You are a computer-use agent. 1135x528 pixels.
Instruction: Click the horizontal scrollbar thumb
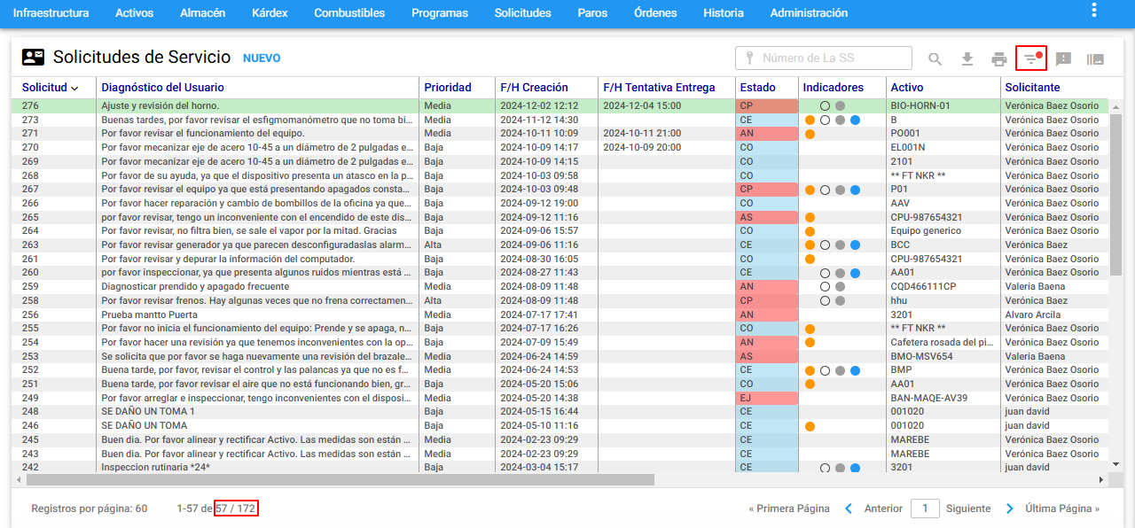[x=340, y=479]
